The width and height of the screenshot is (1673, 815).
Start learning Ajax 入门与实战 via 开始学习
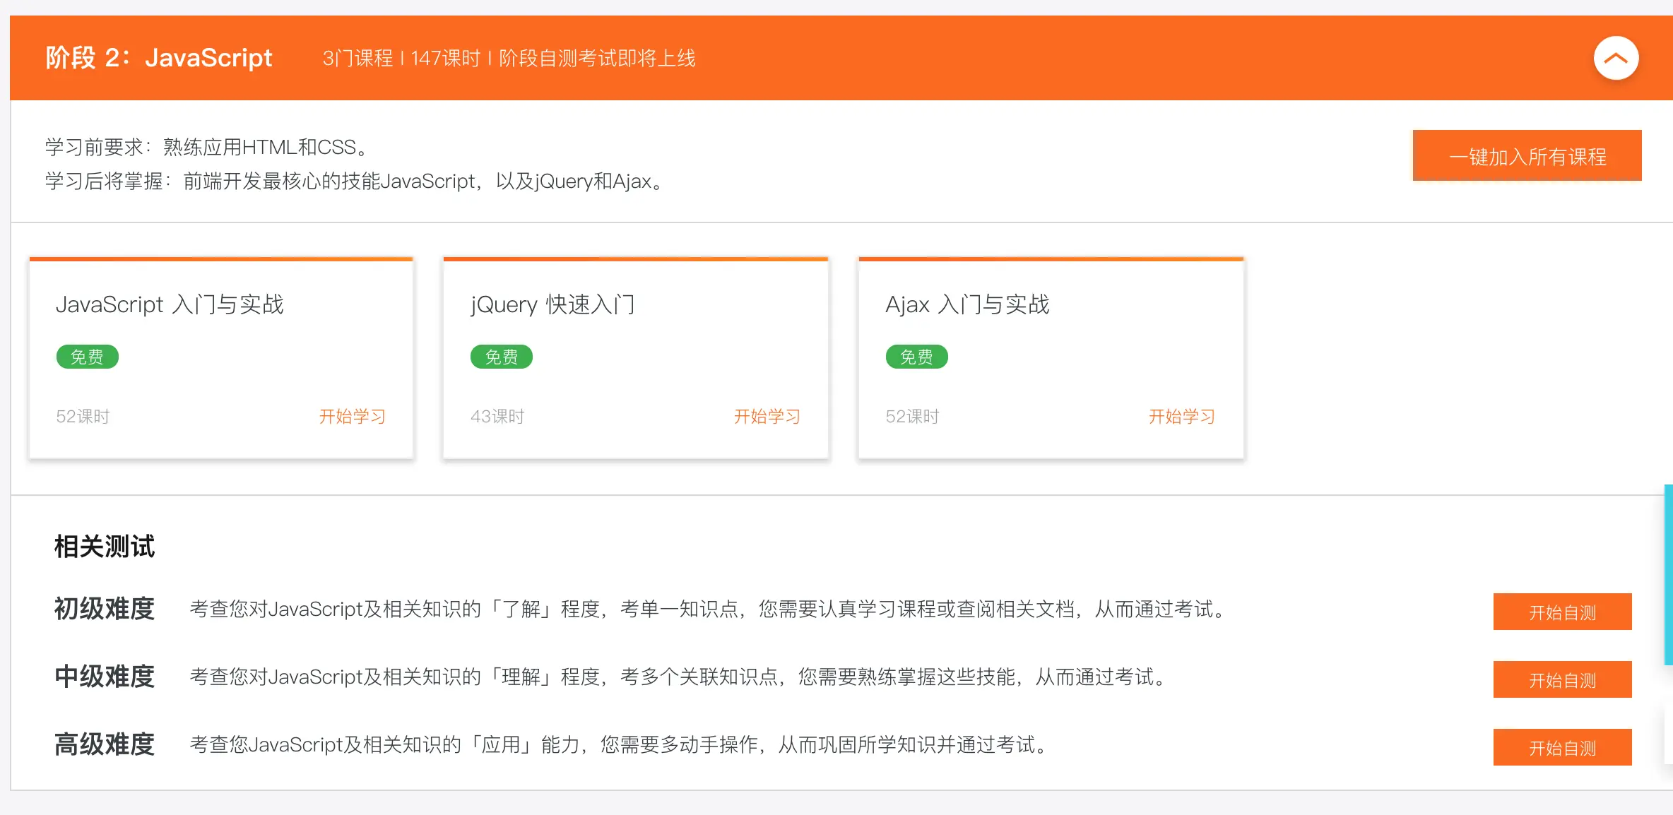click(x=1181, y=417)
